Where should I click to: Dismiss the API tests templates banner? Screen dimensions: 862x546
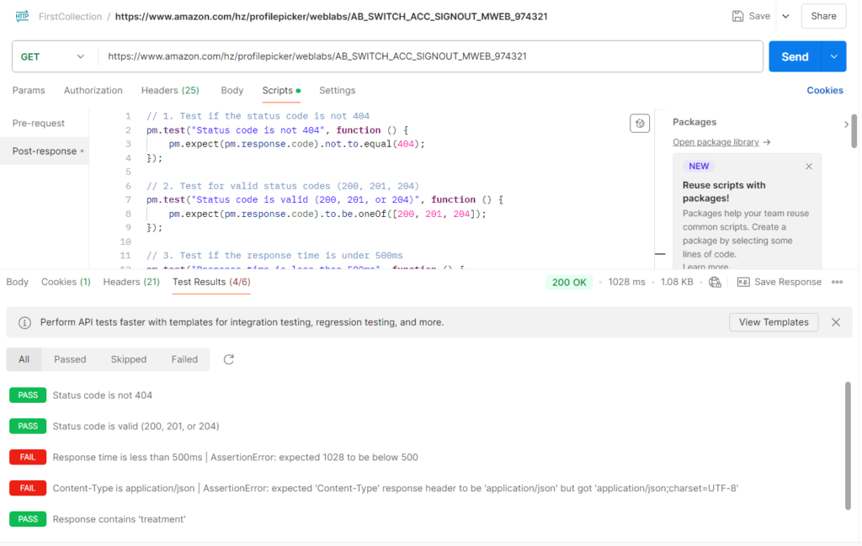pyautogui.click(x=836, y=322)
